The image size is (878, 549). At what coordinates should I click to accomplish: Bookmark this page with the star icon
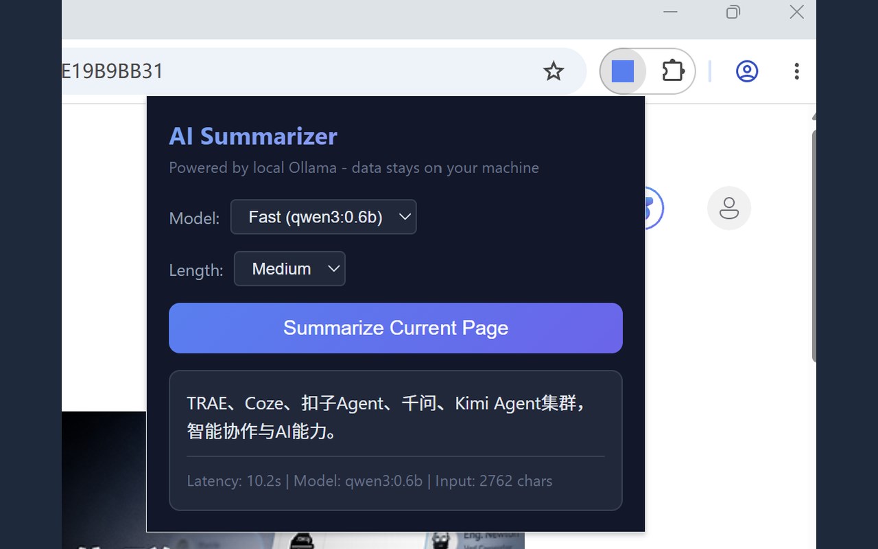coord(554,71)
